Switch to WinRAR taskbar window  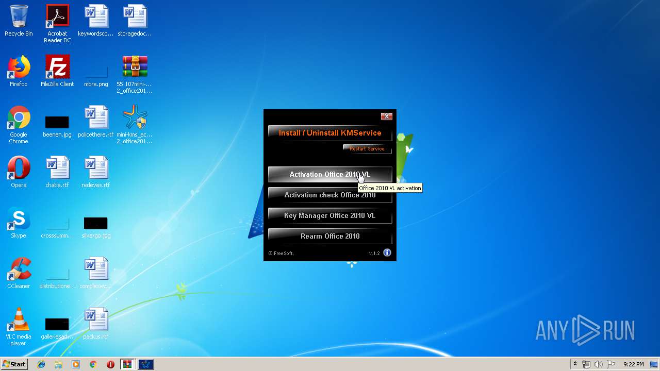click(127, 364)
